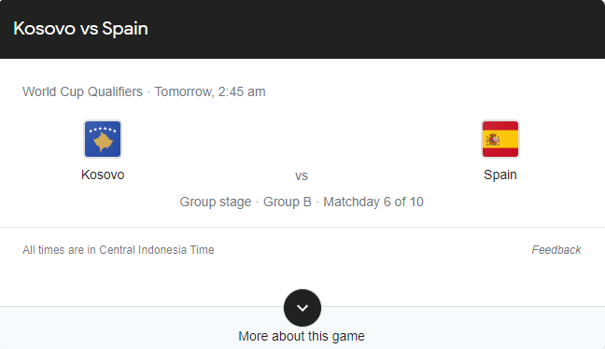Click the white stars on Kosovo's flag
The width and height of the screenshot is (605, 349).
tap(103, 129)
